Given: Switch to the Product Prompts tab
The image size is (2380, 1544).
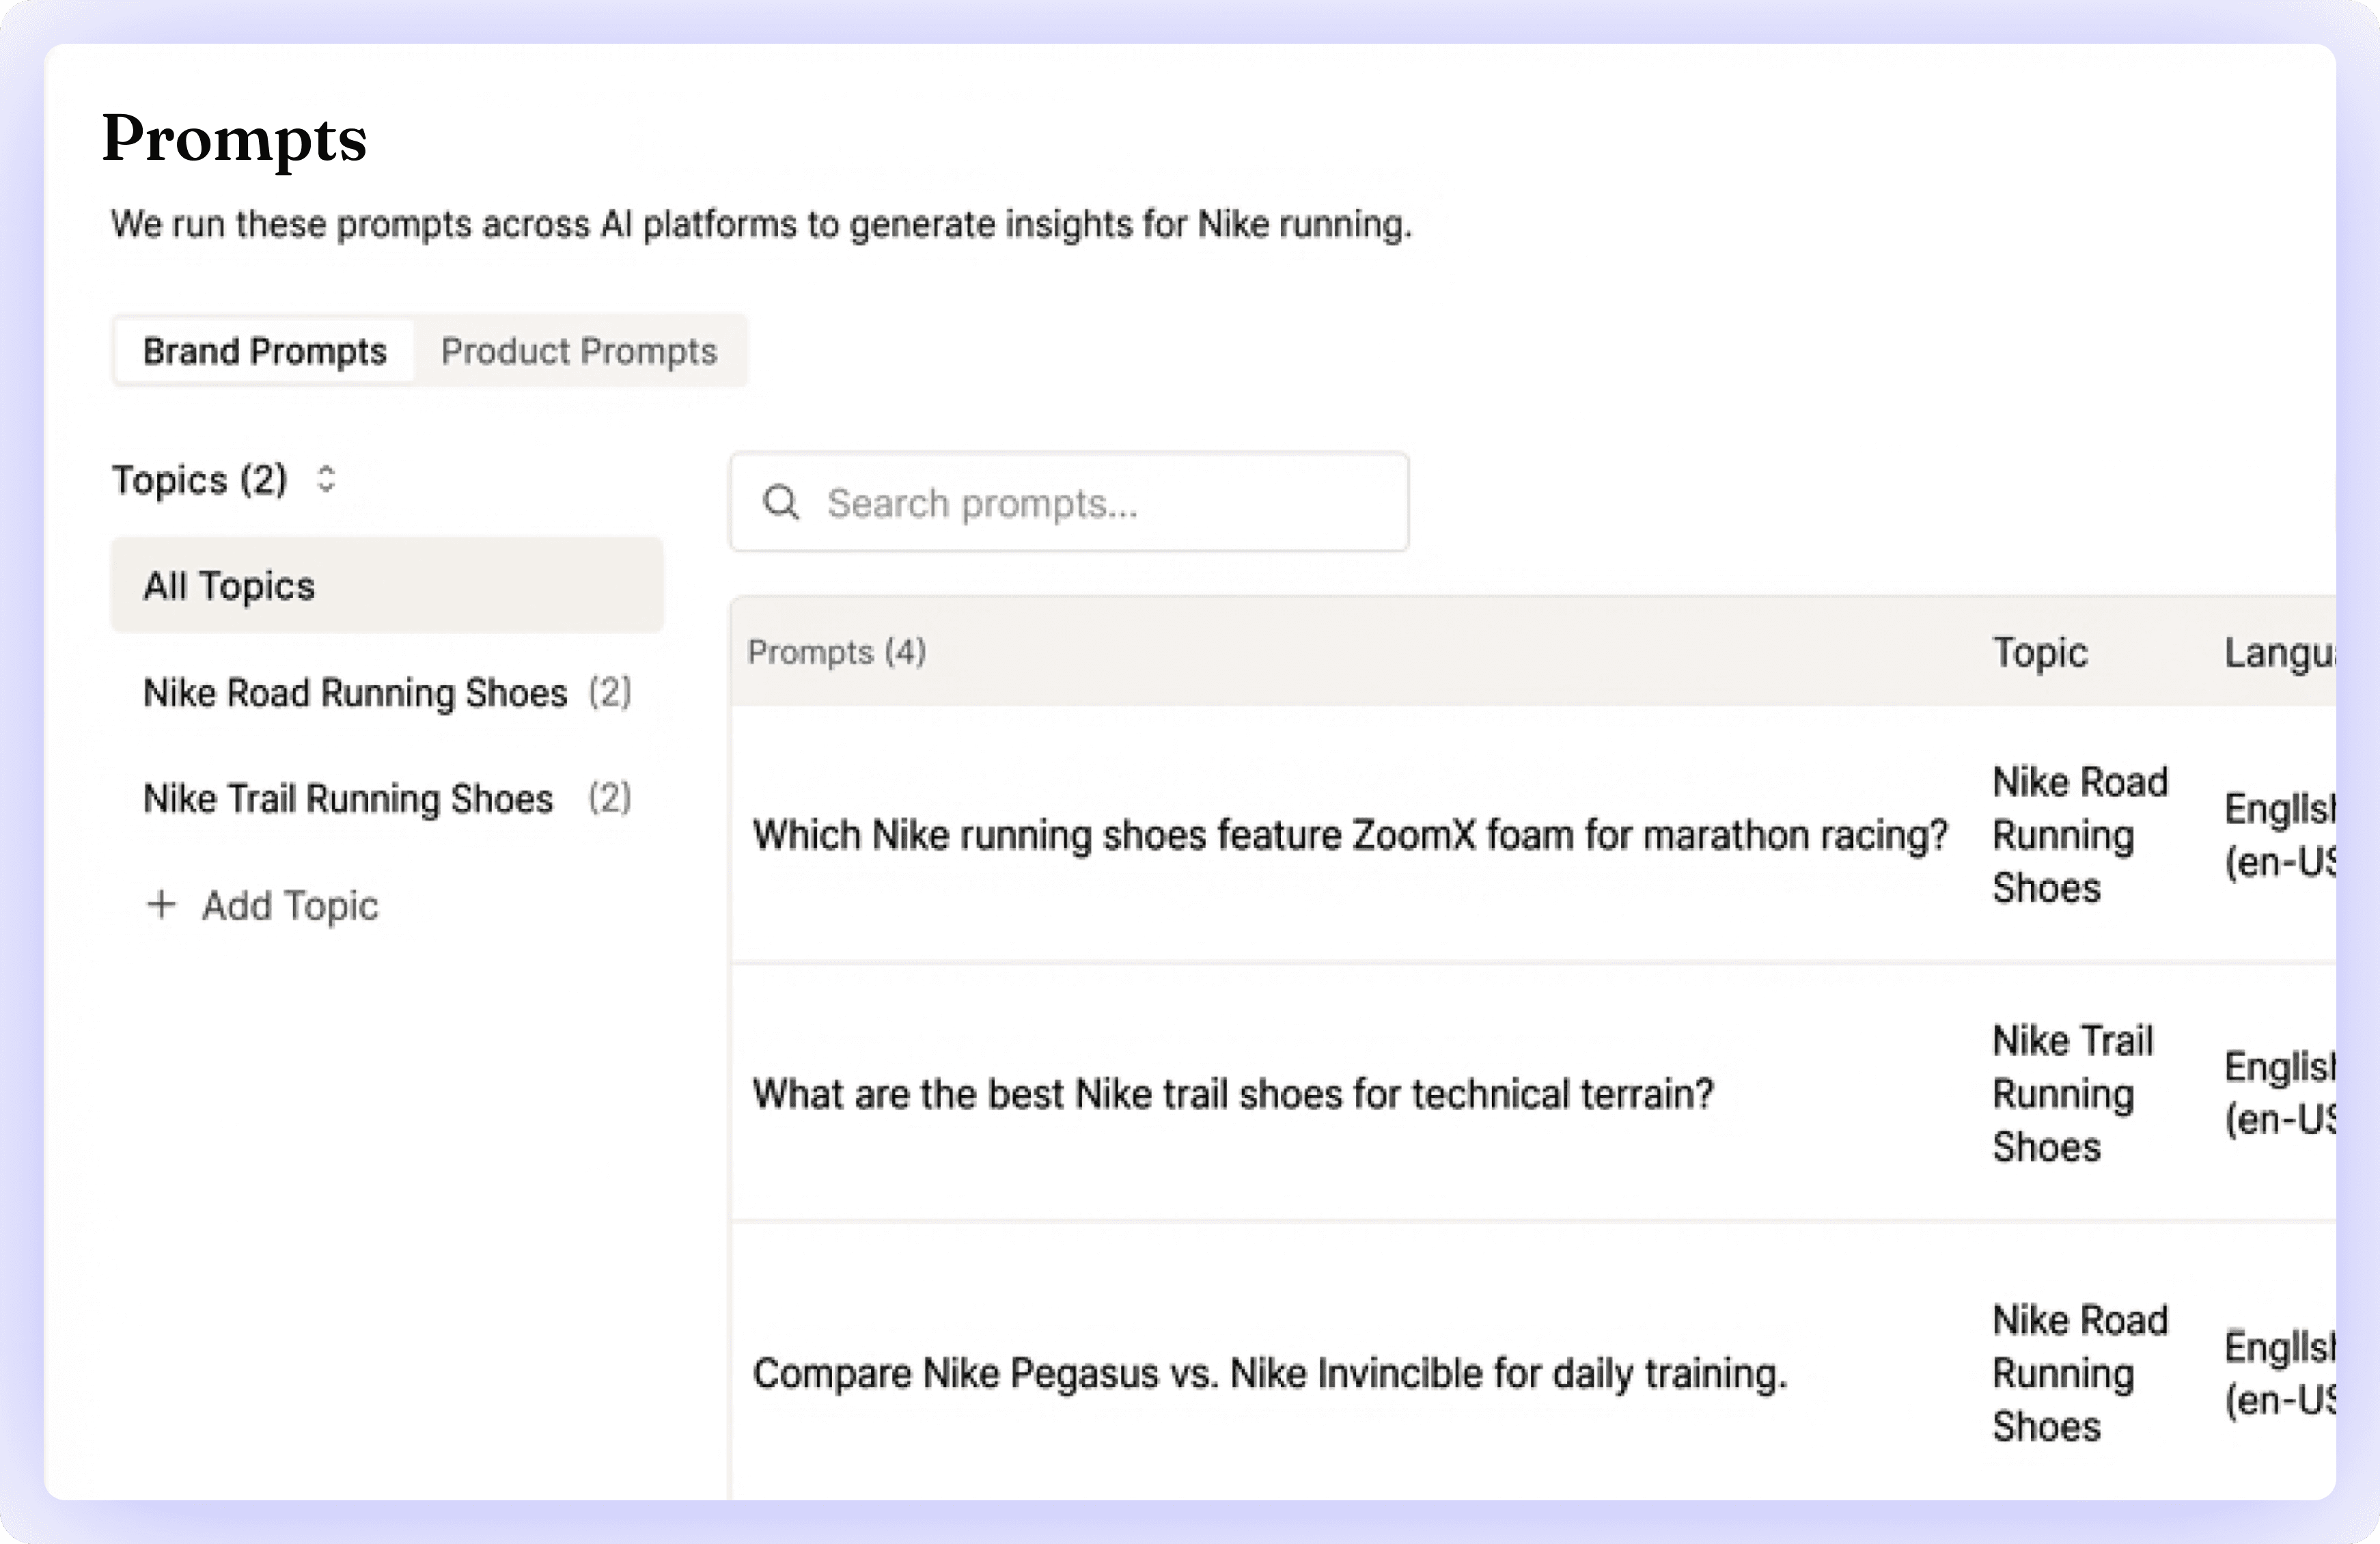Looking at the screenshot, I should (579, 351).
